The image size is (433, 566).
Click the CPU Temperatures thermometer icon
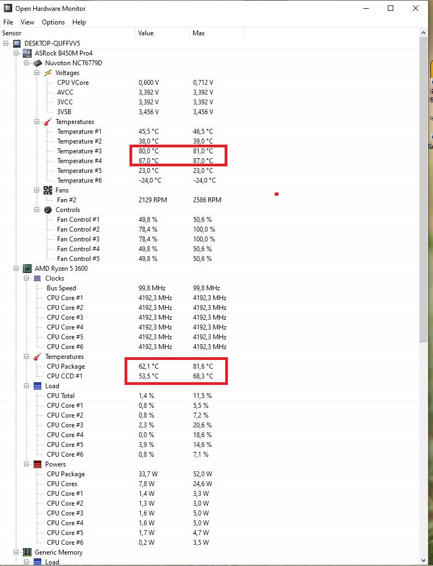38,357
